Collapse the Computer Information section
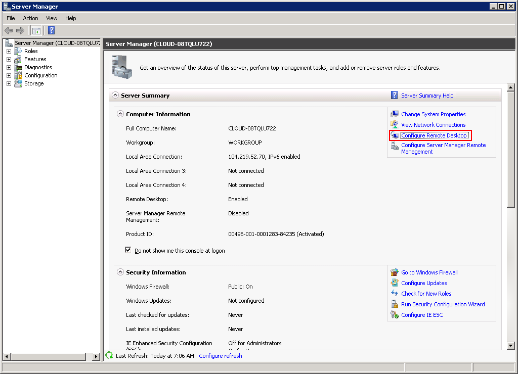 [x=120, y=114]
